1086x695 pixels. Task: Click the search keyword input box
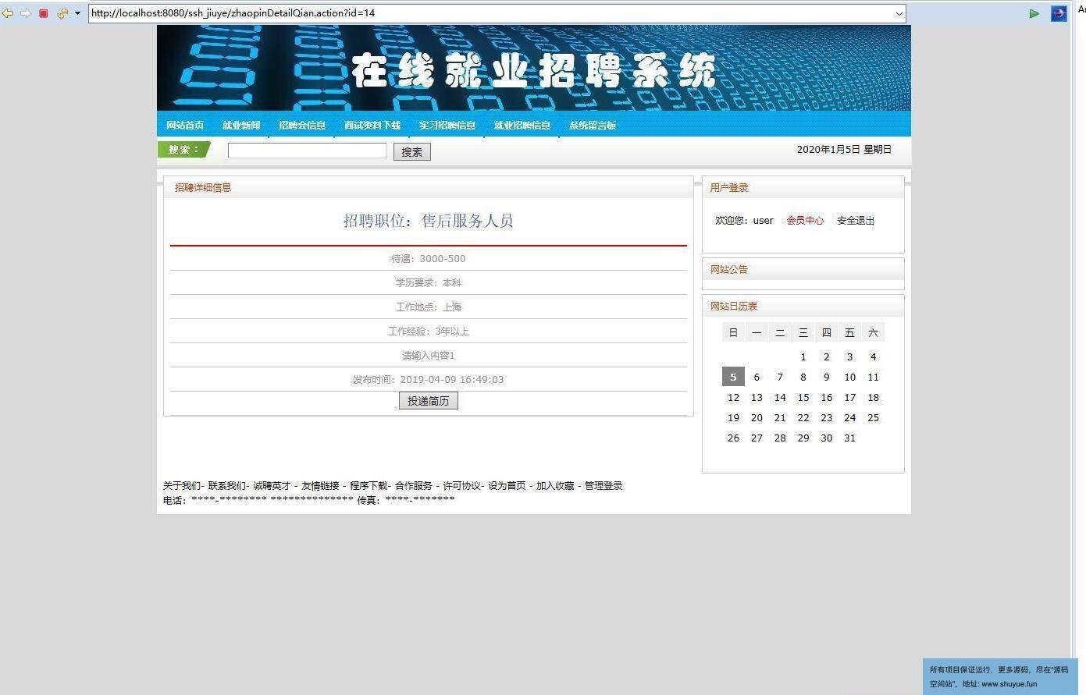tap(307, 151)
